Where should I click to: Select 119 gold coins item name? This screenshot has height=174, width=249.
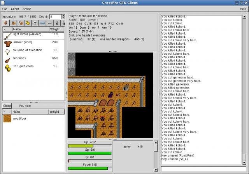[23, 66]
